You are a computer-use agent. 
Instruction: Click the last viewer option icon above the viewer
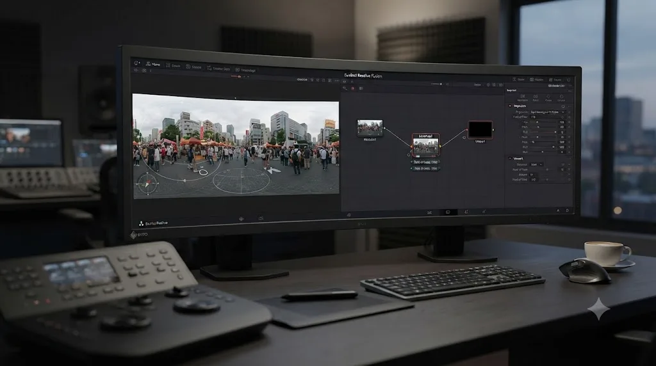[x=337, y=81]
